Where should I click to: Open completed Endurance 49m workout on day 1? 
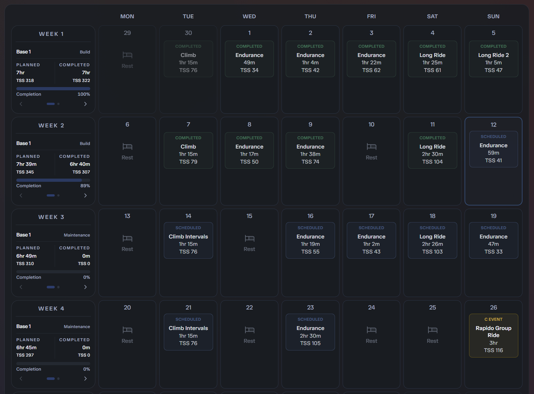click(250, 59)
